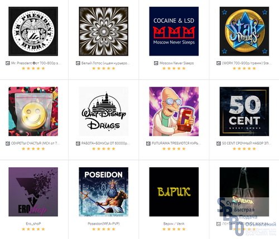
Task: Click the five-star rating under Poseidon listing
Action: pyautogui.click(x=104, y=229)
